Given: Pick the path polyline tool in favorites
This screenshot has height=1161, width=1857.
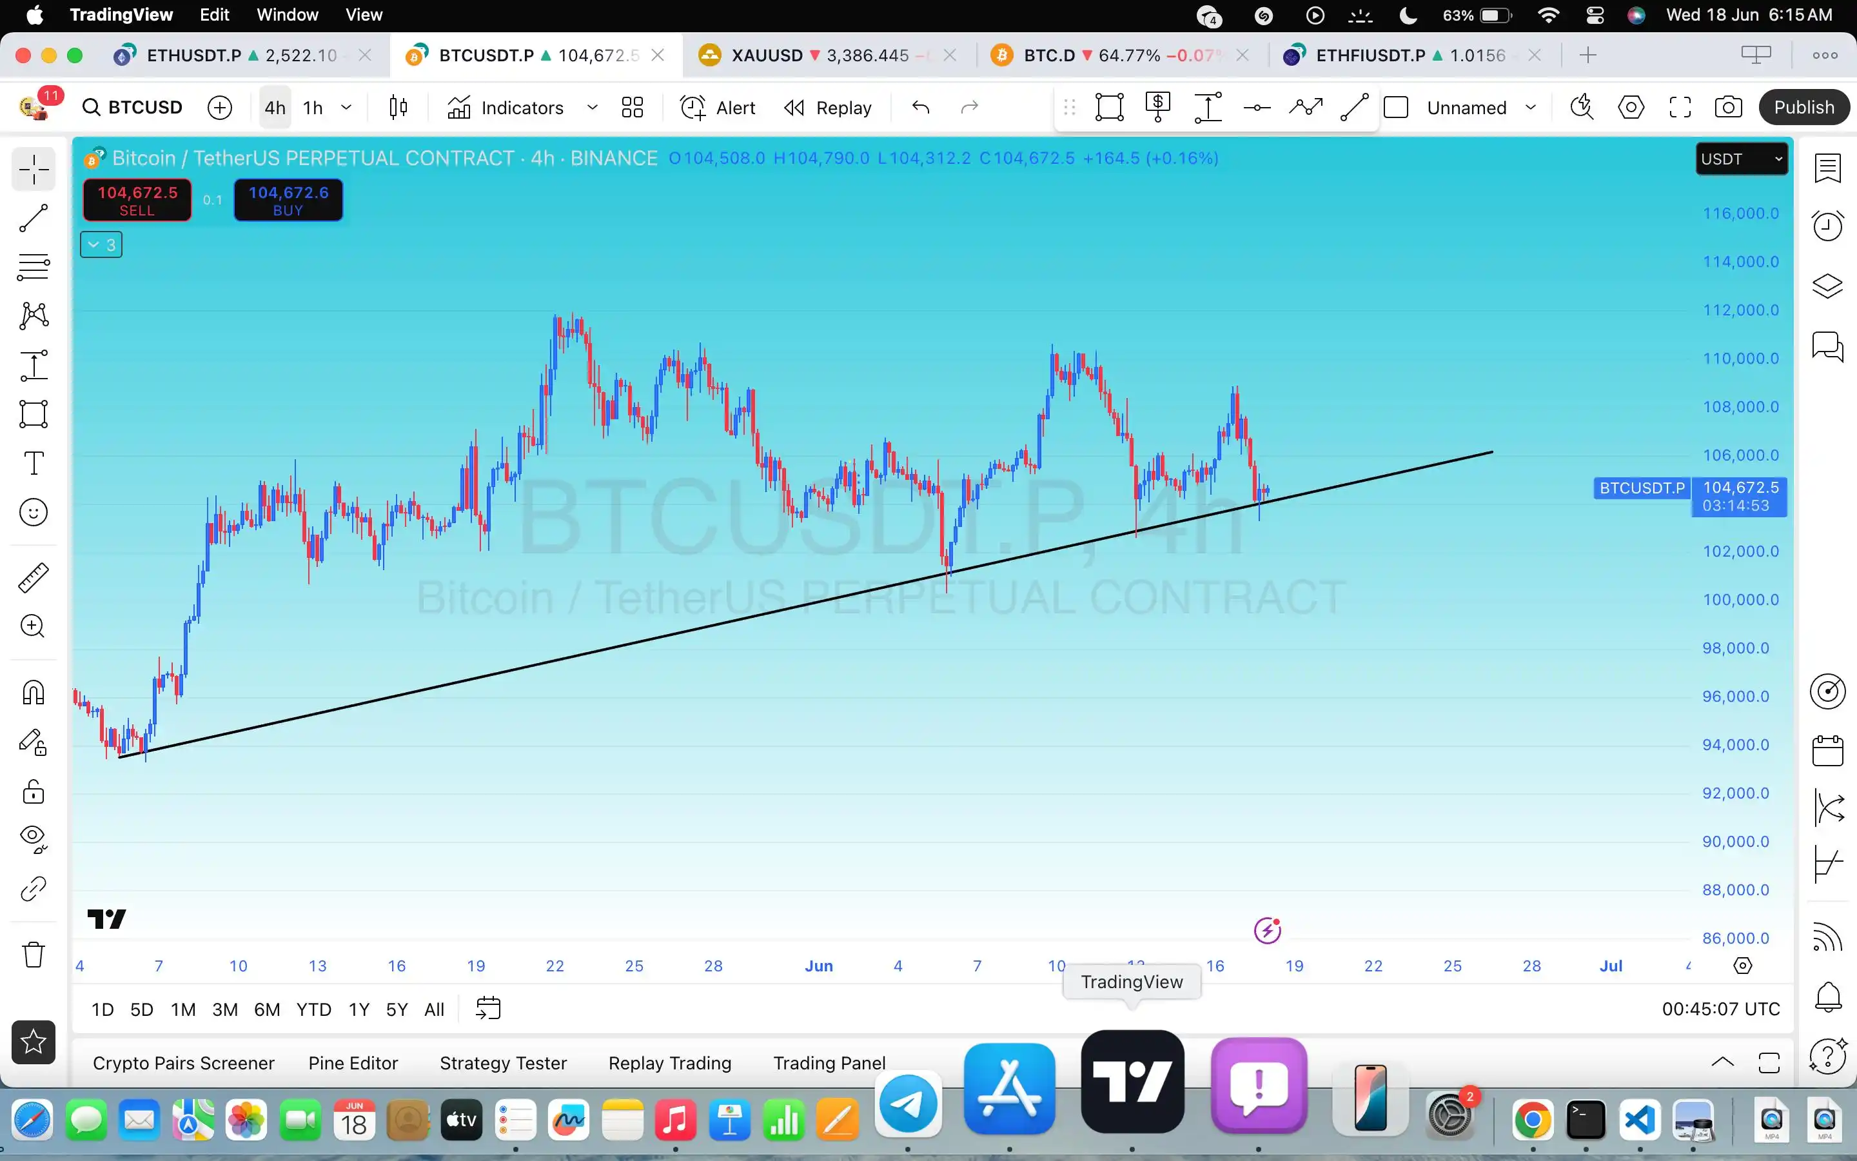Looking at the screenshot, I should [x=1306, y=108].
